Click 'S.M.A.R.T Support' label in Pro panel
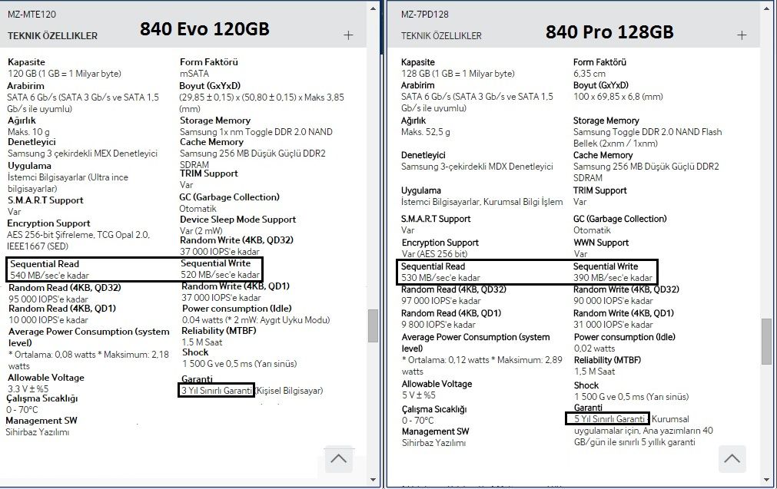This screenshot has width=777, height=489. (436, 219)
